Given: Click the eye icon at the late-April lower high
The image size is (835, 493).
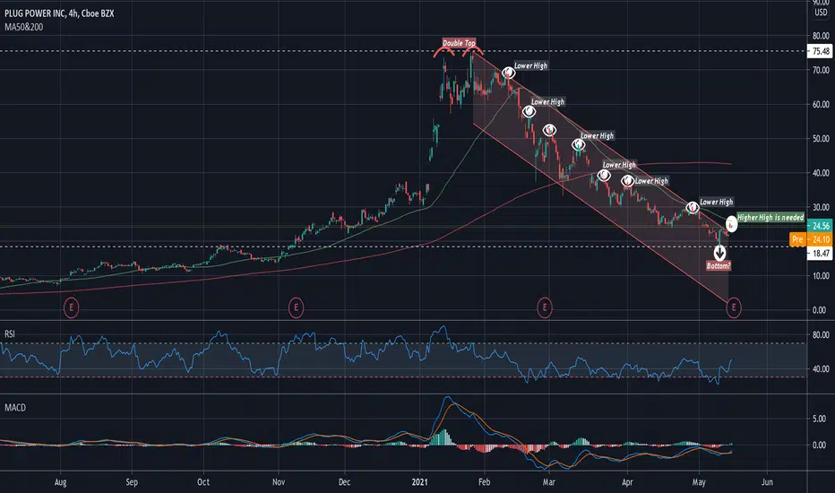Looking at the screenshot, I should pyautogui.click(x=692, y=207).
